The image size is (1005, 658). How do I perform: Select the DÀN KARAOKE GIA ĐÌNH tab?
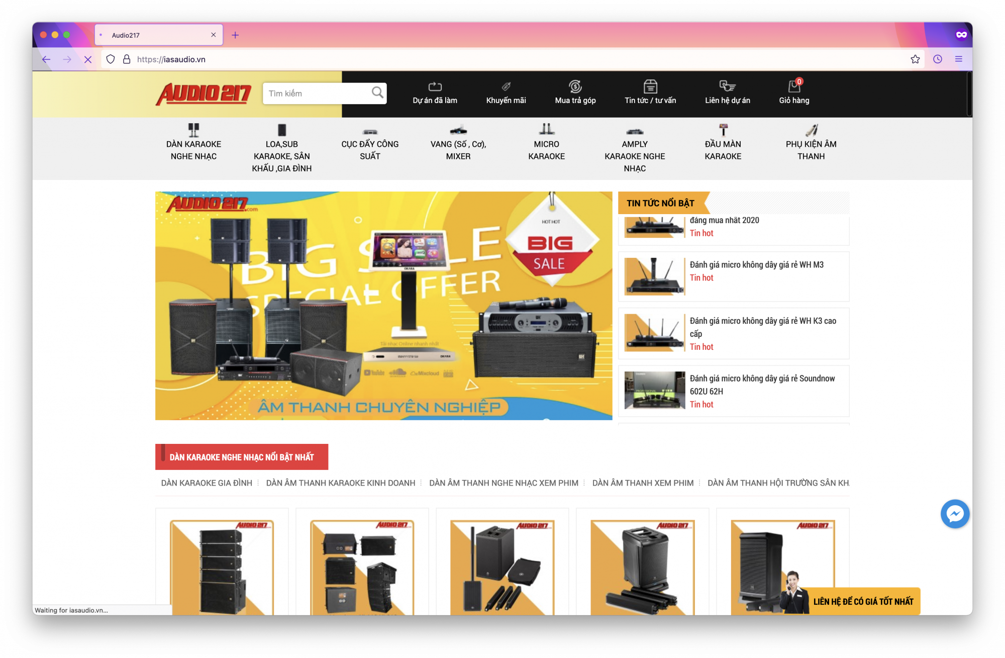coord(207,483)
